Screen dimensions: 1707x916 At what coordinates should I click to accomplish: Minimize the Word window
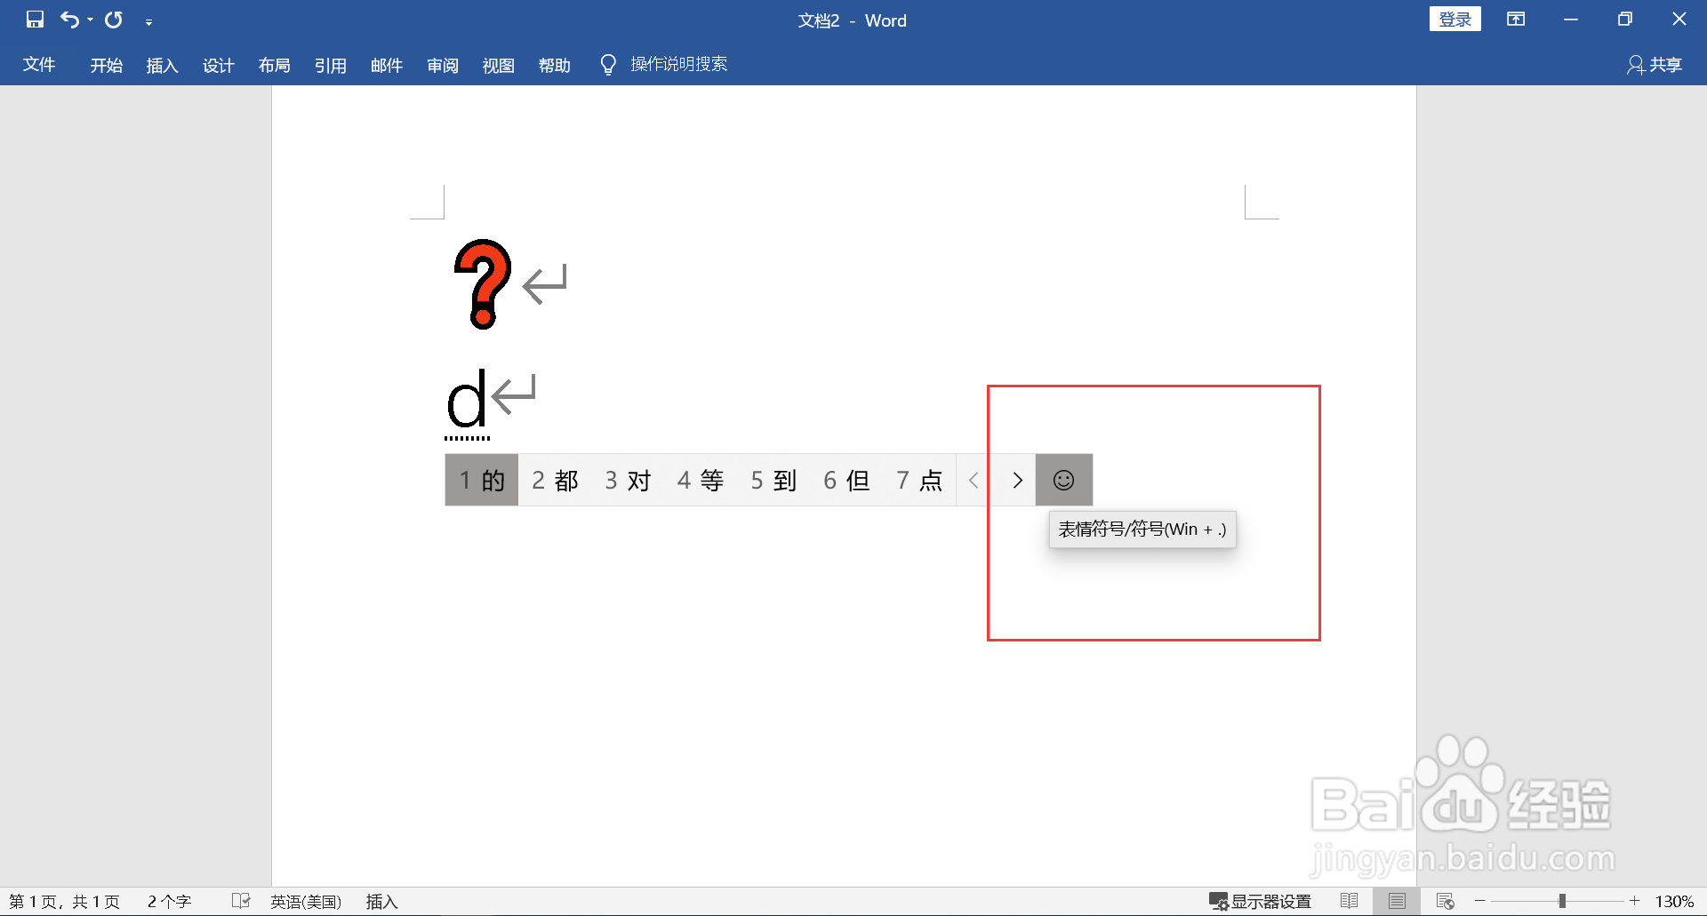(1571, 20)
